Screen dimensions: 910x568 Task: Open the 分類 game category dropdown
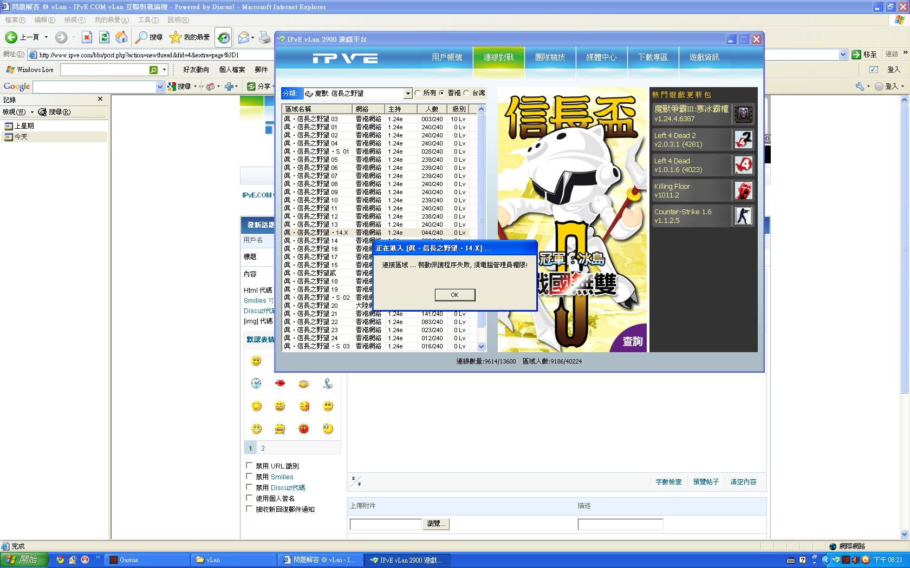[408, 94]
